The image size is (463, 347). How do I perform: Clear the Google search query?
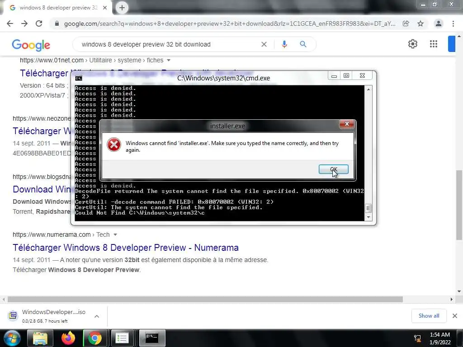pos(264,44)
